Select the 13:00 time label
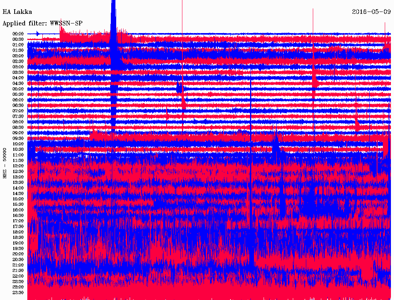The height and width of the screenshot is (300, 394). (18, 177)
